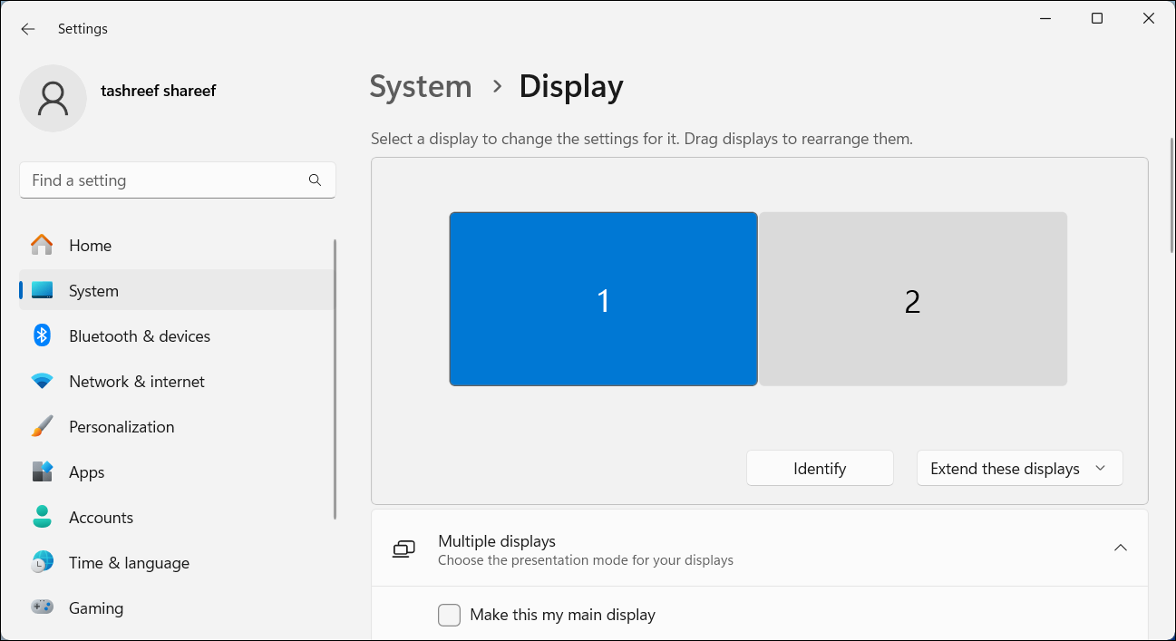Open Accounts settings

pyautogui.click(x=101, y=517)
